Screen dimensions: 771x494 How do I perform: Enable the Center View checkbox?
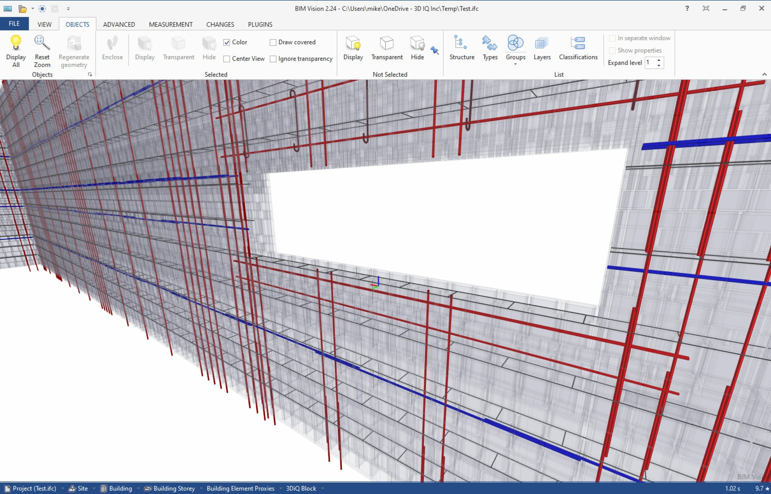point(226,59)
